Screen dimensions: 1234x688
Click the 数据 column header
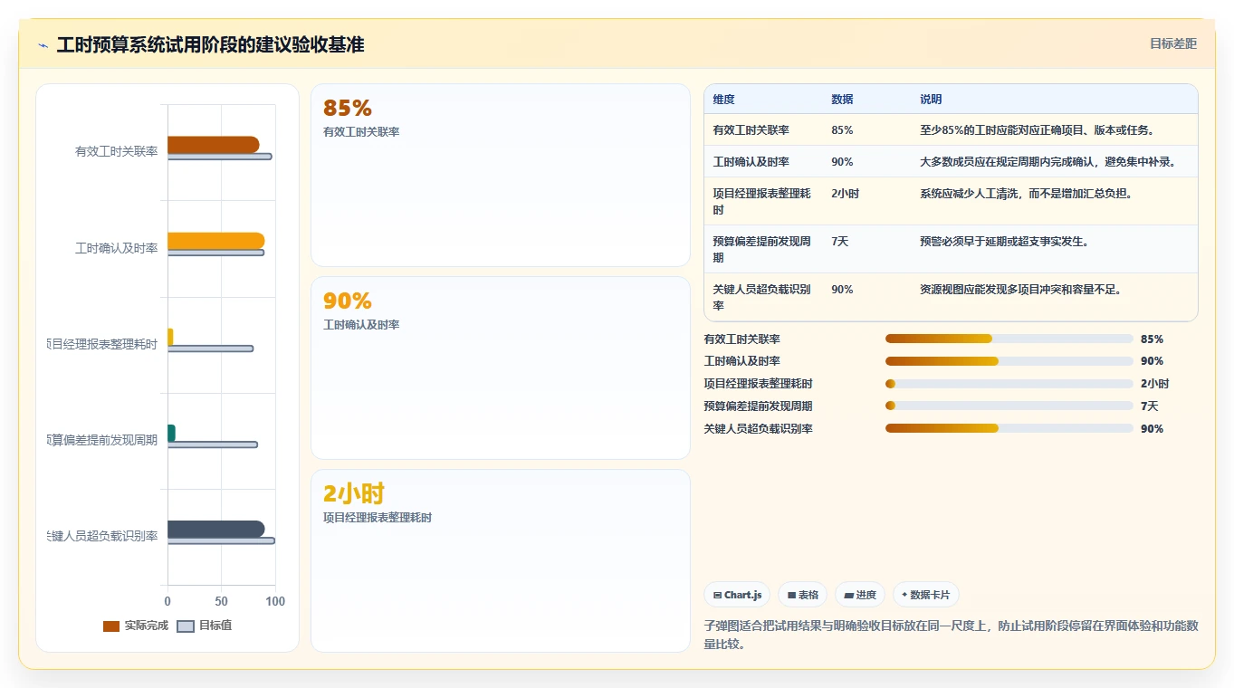842,100
